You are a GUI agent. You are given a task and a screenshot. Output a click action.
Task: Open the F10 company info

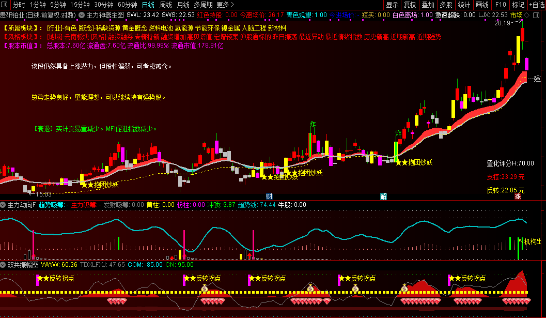501,5
